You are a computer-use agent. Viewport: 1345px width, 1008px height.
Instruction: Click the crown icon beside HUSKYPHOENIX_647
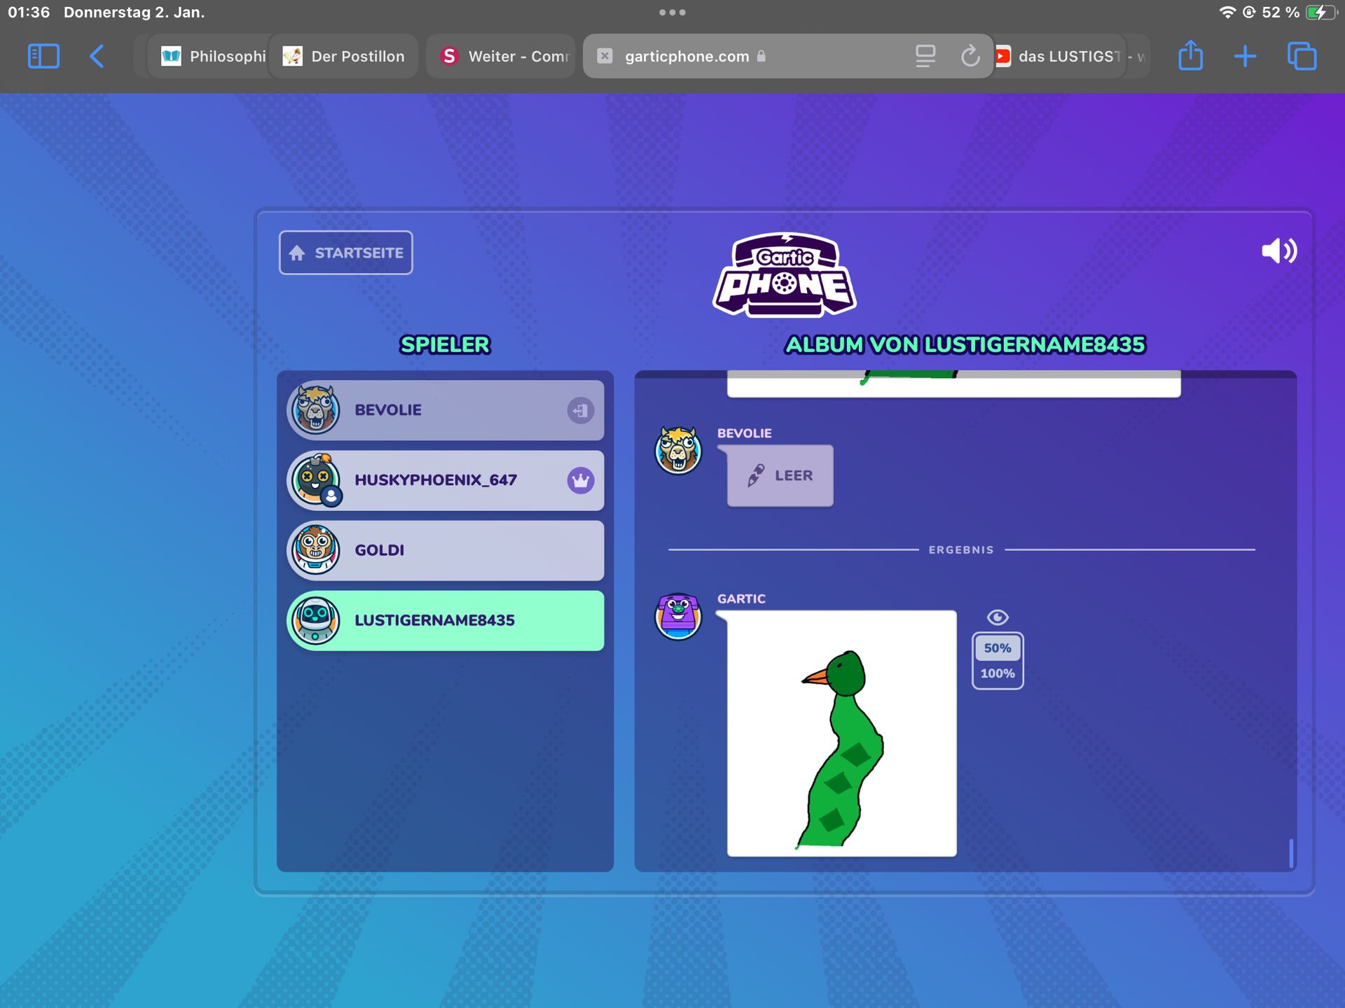tap(580, 480)
